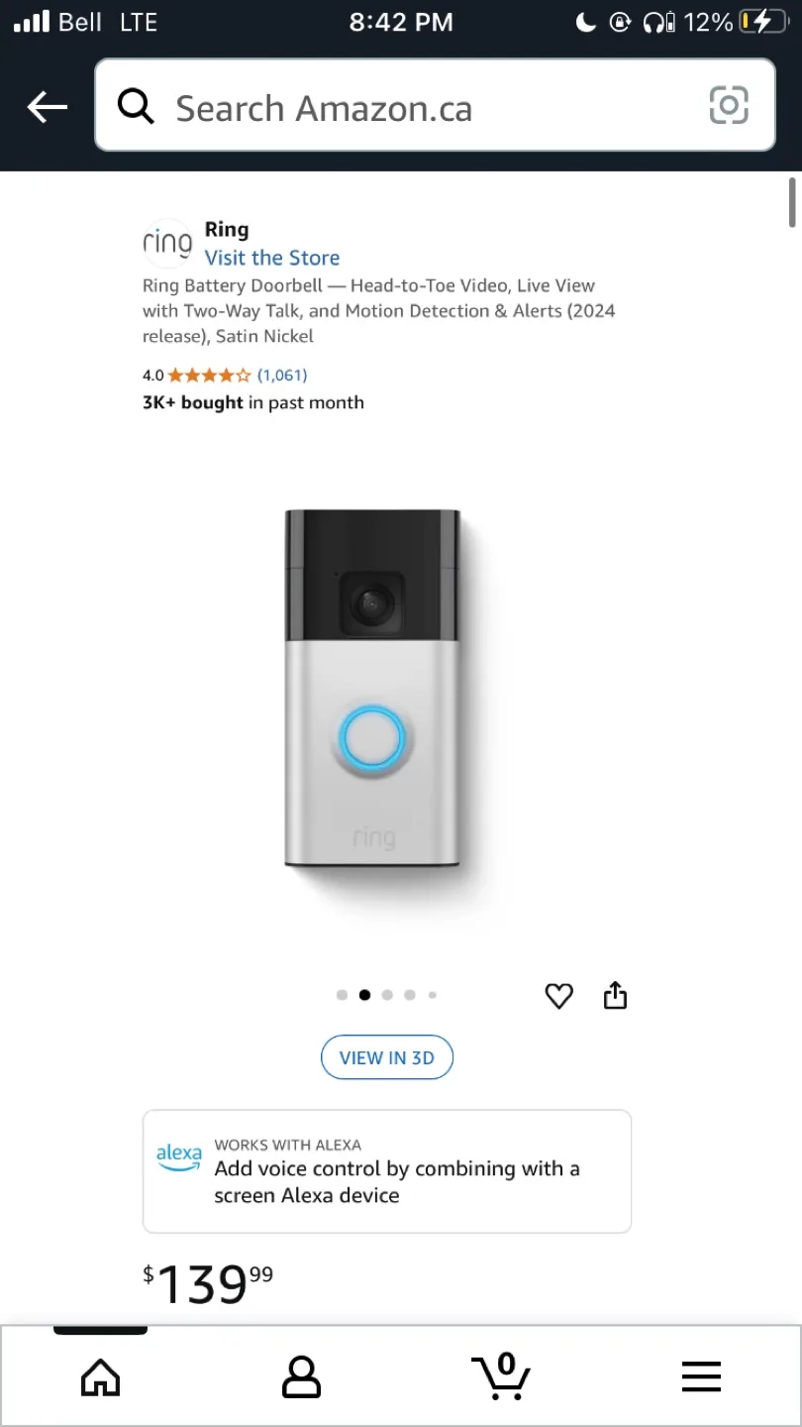Click the Visit the Store link
Viewport: 802px width, 1427px height.
click(272, 258)
